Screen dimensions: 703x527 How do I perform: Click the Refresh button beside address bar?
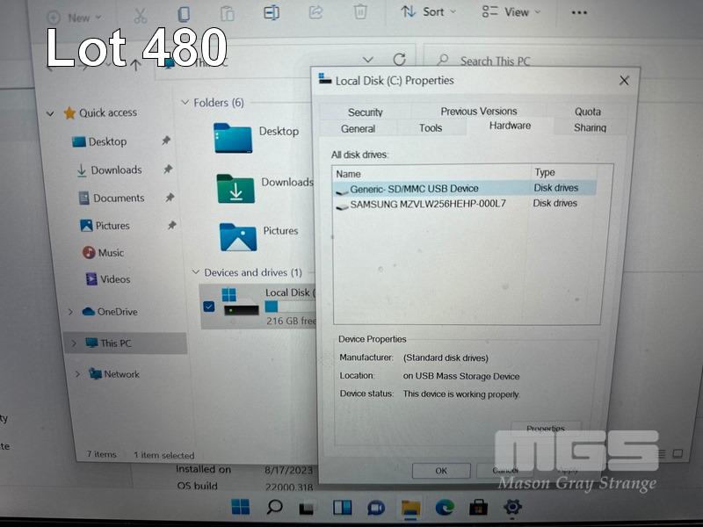pyautogui.click(x=399, y=60)
